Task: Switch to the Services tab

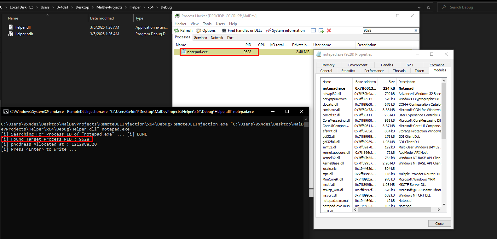Action: click(200, 38)
